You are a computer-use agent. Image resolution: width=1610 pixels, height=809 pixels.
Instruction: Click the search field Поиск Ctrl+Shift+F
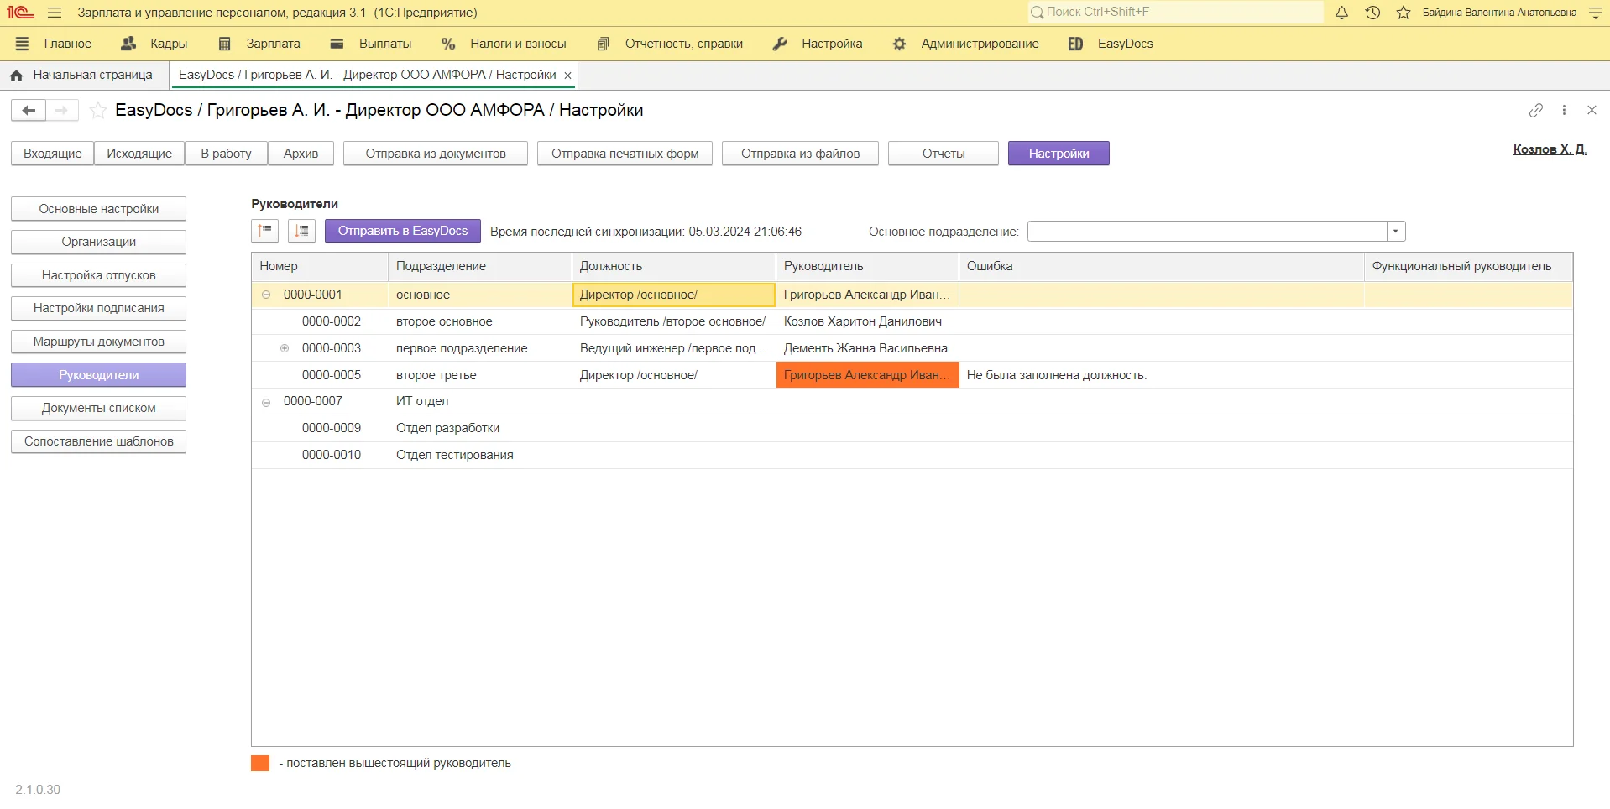(1175, 13)
